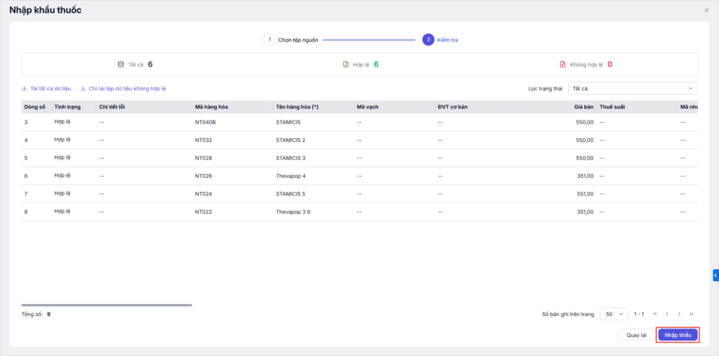Close the Nhập khẩu thuốc dialog
Screen dimensions: 719x356
click(x=706, y=11)
